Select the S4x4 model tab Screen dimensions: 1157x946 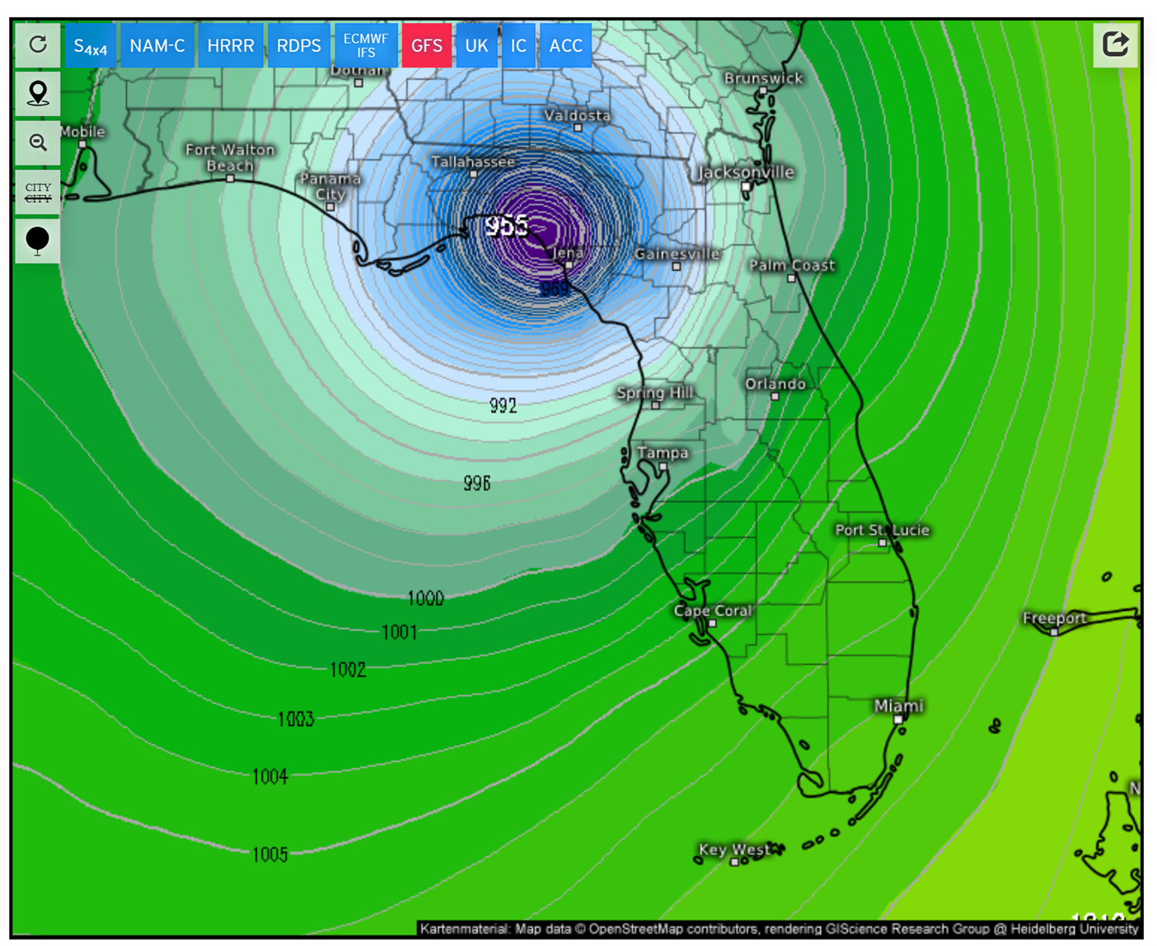click(91, 46)
